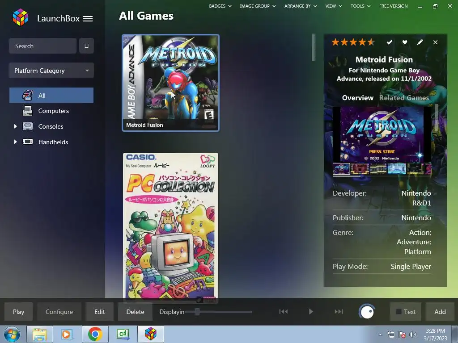Viewport: 458px width, 343px height.
Task: Click the Nintendo R&D1 developer link
Action: tap(416, 198)
